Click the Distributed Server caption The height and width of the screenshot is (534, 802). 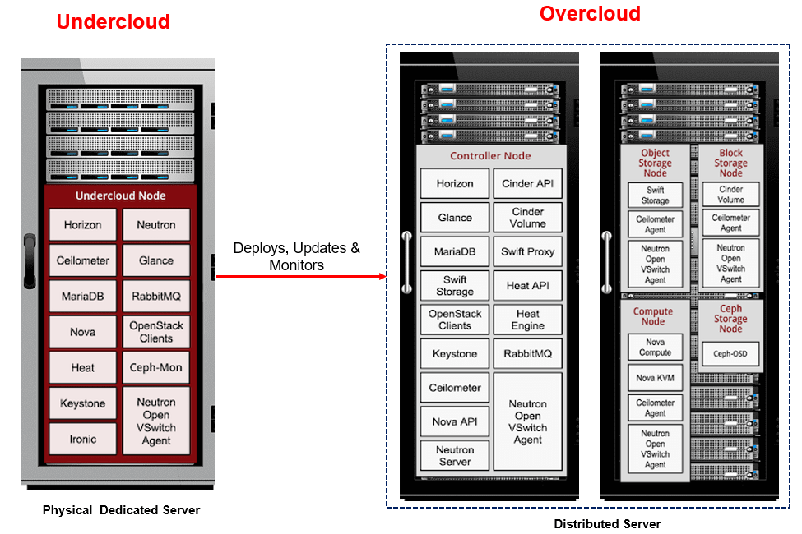[x=607, y=524]
